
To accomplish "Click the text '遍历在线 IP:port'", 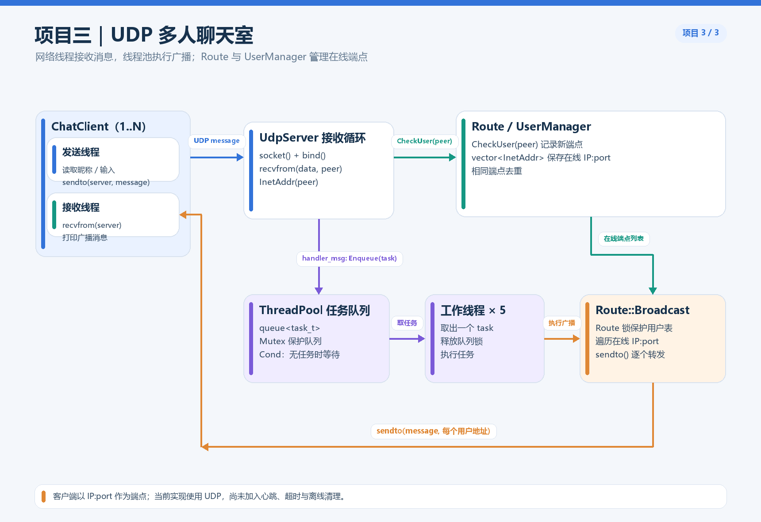I will click(x=627, y=342).
